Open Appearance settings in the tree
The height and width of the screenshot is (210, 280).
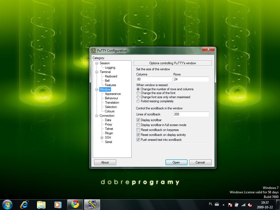coord(113,94)
